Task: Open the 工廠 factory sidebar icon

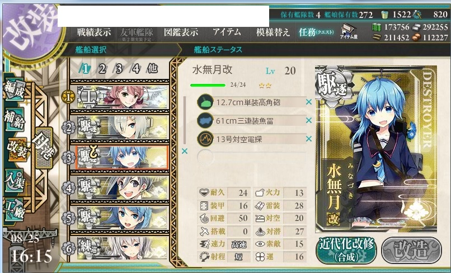Action: (x=15, y=210)
